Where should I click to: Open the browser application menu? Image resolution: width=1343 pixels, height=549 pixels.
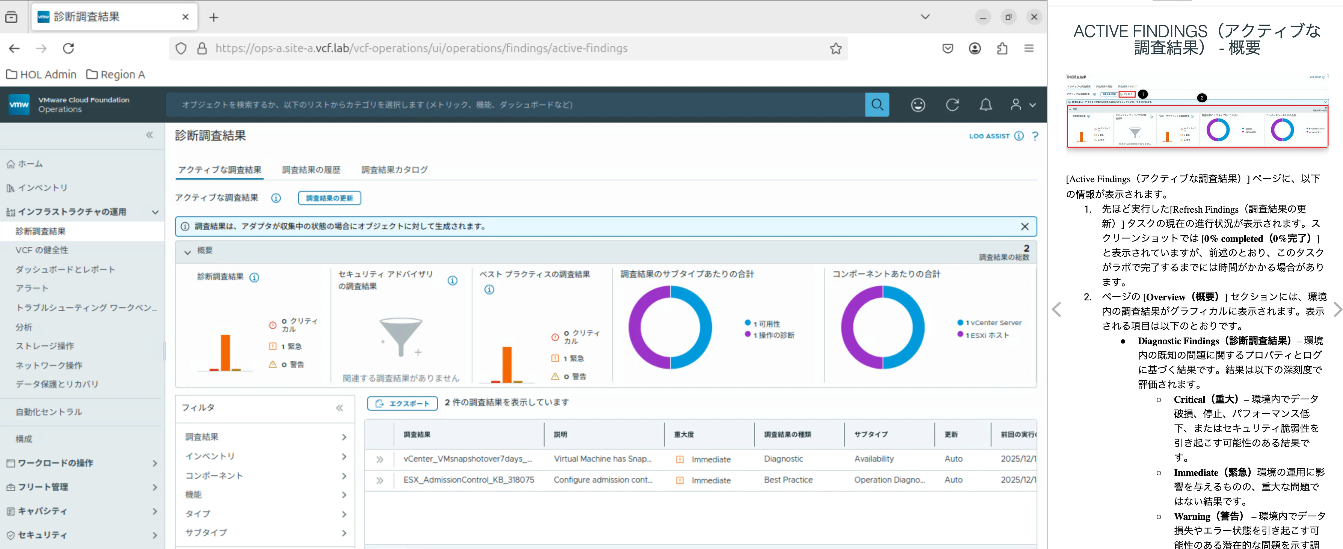[x=1029, y=48]
